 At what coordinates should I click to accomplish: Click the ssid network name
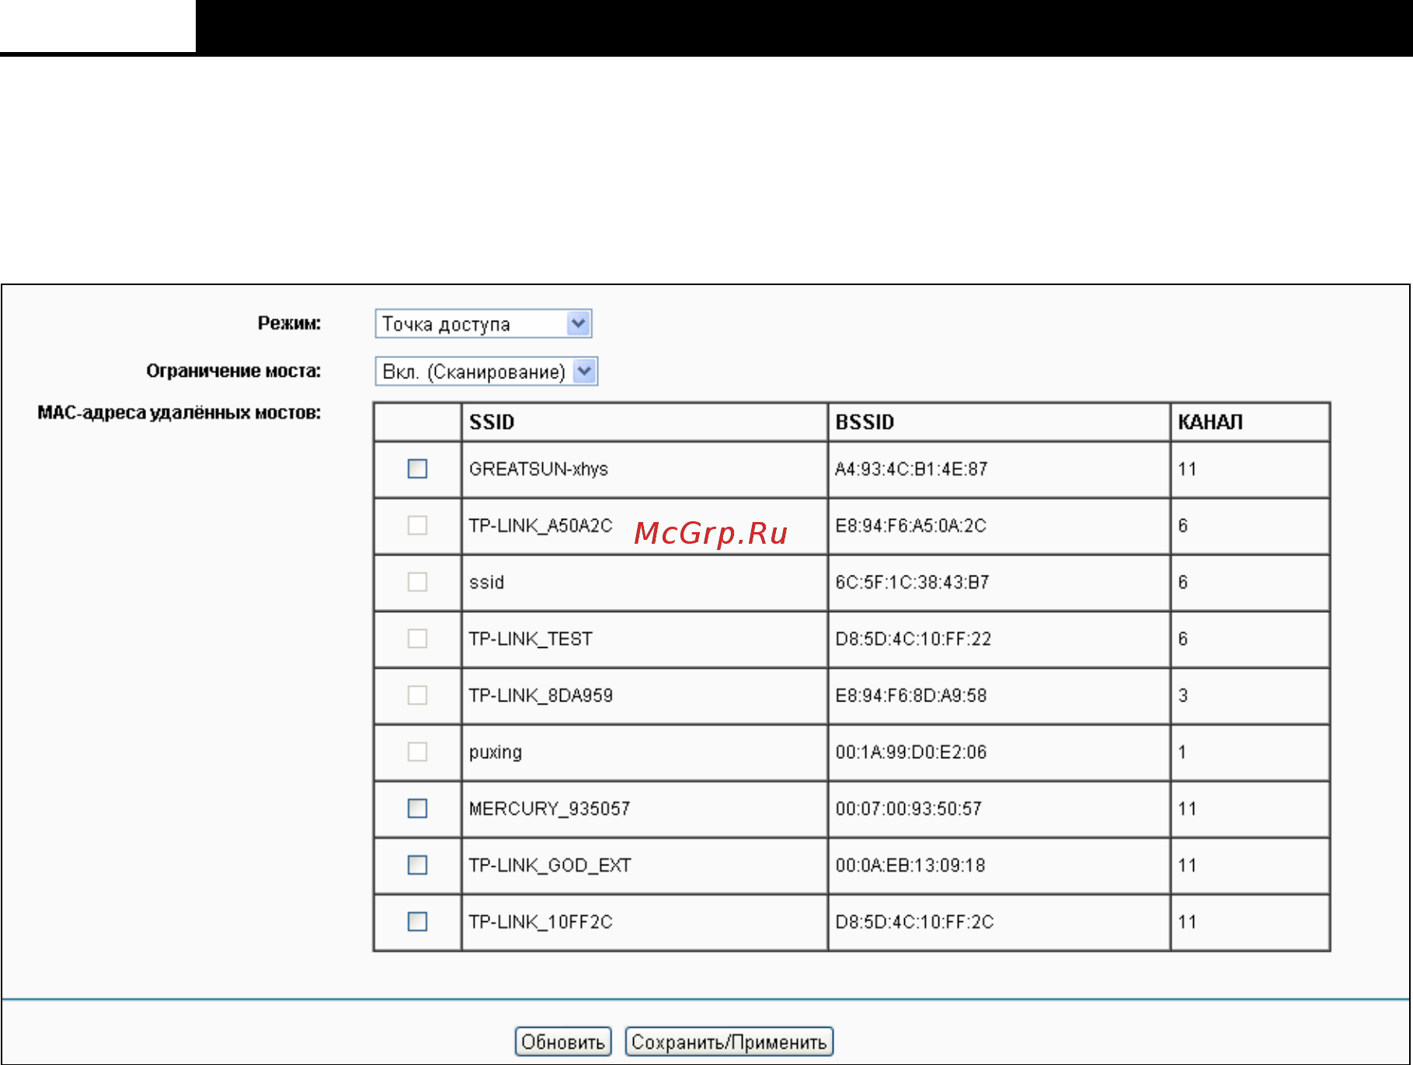[486, 582]
